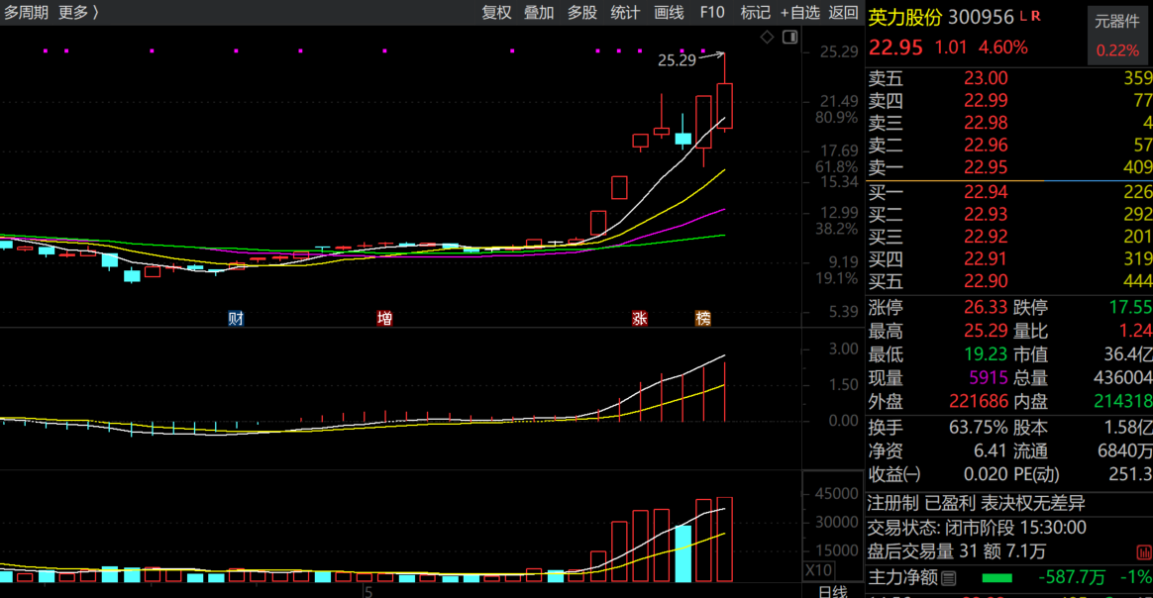Open the 增 event marker on chart
Viewport: 1153px width, 598px height.
point(384,318)
